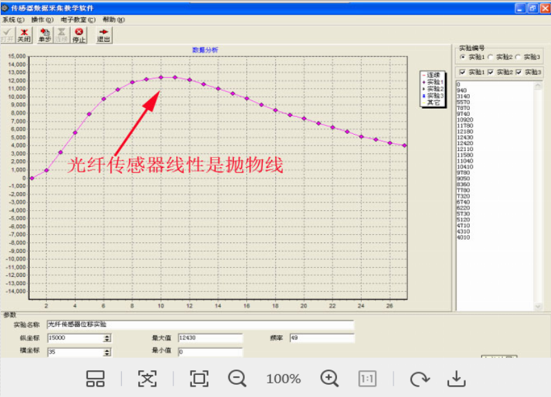Open the 电子教室 menu
This screenshot has width=551, height=397.
click(x=78, y=20)
